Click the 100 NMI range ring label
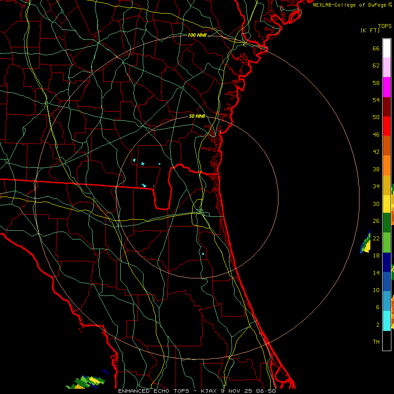The height and width of the screenshot is (394, 394). coord(197,35)
